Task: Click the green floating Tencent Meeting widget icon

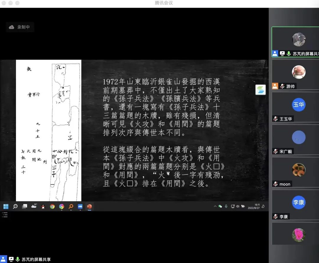Action: click(261, 90)
